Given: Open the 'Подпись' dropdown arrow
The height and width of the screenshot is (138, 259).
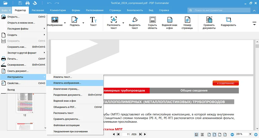Looking at the screenshot, I should point(83,23).
